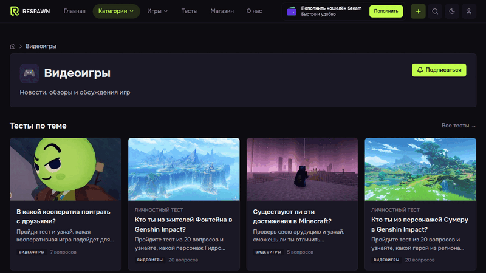
Task: Open the green character cooperative test thumbnail
Action: [66, 169]
